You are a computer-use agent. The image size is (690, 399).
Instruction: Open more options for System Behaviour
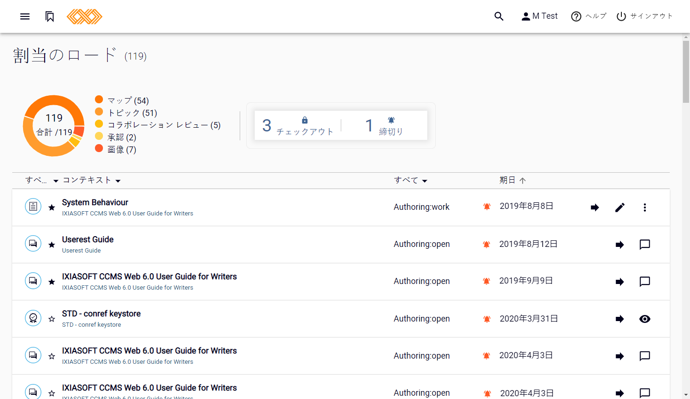pos(645,207)
